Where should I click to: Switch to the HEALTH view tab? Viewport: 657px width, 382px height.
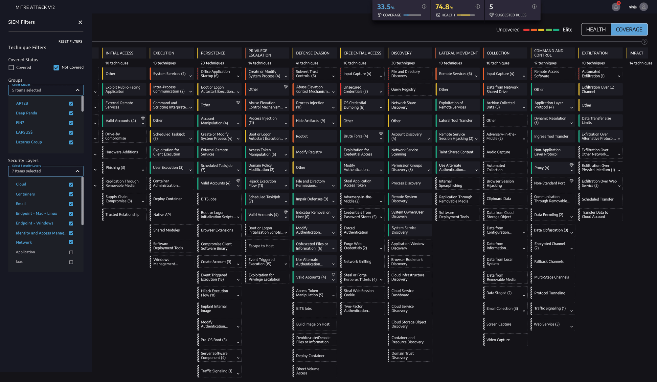coord(596,30)
